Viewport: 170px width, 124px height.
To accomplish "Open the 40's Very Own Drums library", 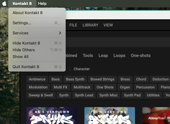I will tap(52, 115).
